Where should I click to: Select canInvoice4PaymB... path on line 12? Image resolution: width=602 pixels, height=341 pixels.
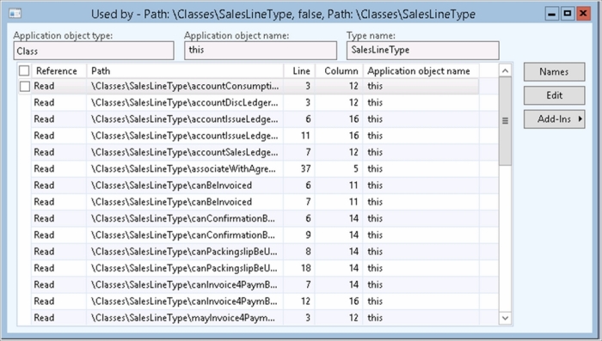(185, 301)
